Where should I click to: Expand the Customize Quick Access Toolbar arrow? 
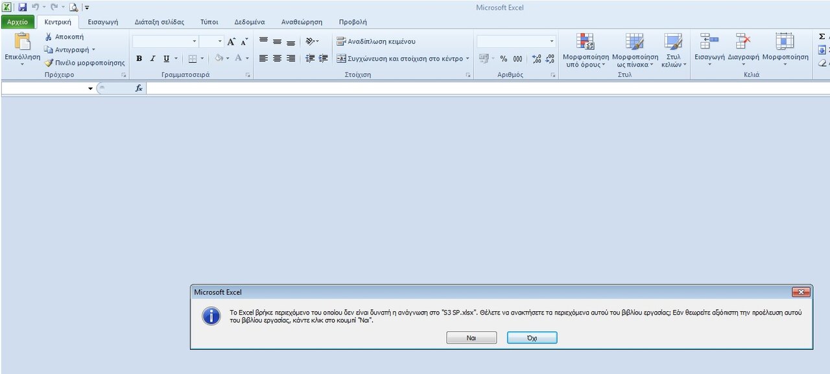[x=87, y=8]
